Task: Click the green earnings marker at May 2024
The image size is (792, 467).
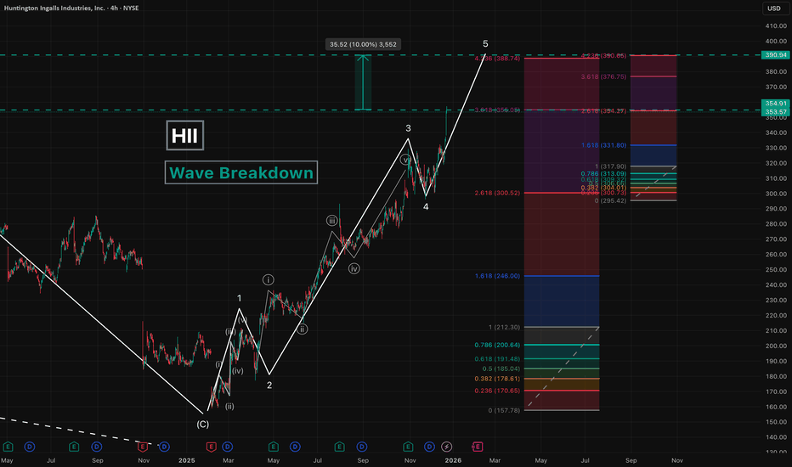Action: [8, 447]
